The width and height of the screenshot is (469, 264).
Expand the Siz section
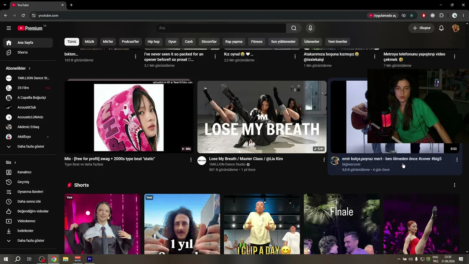click(11, 162)
